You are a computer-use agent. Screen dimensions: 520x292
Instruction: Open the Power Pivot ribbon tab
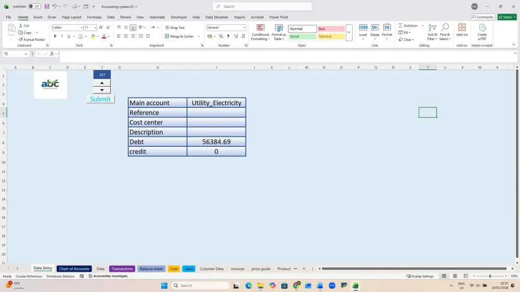[x=279, y=17]
